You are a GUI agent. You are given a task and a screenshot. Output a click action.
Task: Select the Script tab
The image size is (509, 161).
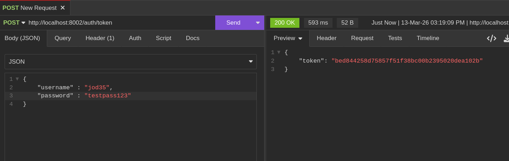point(163,38)
